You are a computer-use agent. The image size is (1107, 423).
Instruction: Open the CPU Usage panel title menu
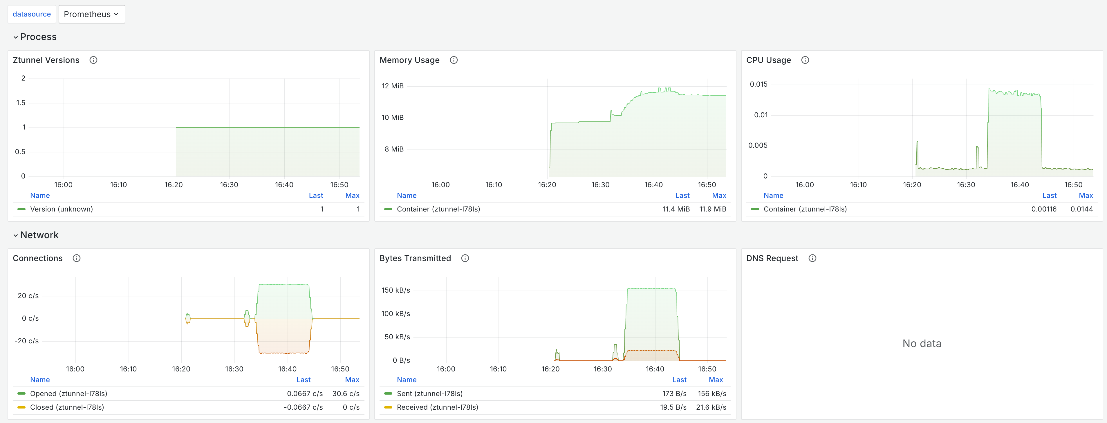(768, 60)
